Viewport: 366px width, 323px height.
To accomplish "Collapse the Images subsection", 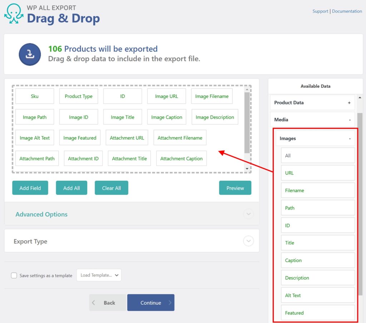I will point(349,138).
